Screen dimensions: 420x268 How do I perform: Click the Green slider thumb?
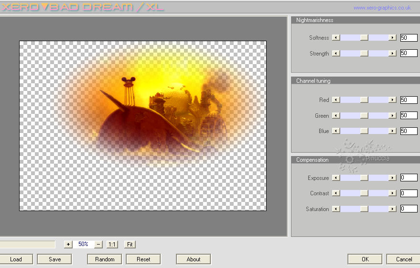click(364, 115)
